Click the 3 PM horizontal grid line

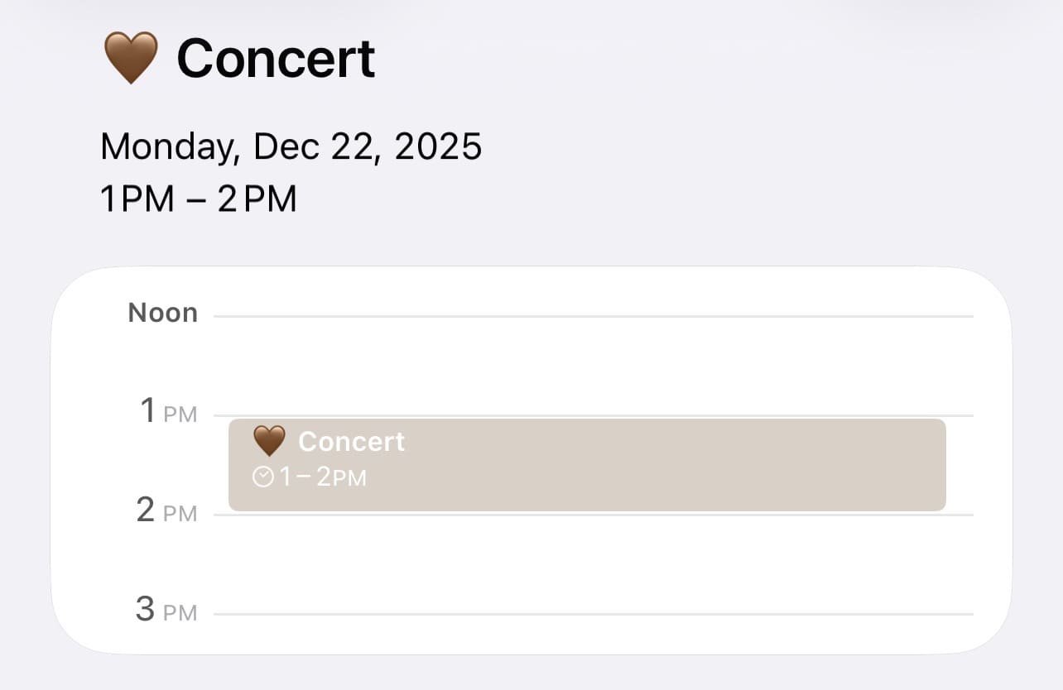click(592, 614)
